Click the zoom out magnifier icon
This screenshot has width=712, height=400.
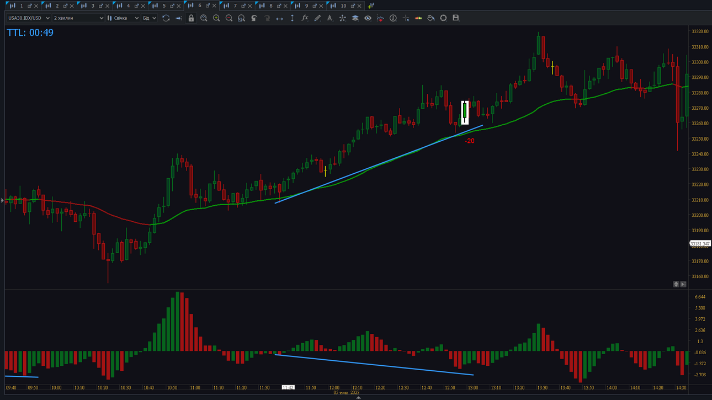(x=229, y=18)
